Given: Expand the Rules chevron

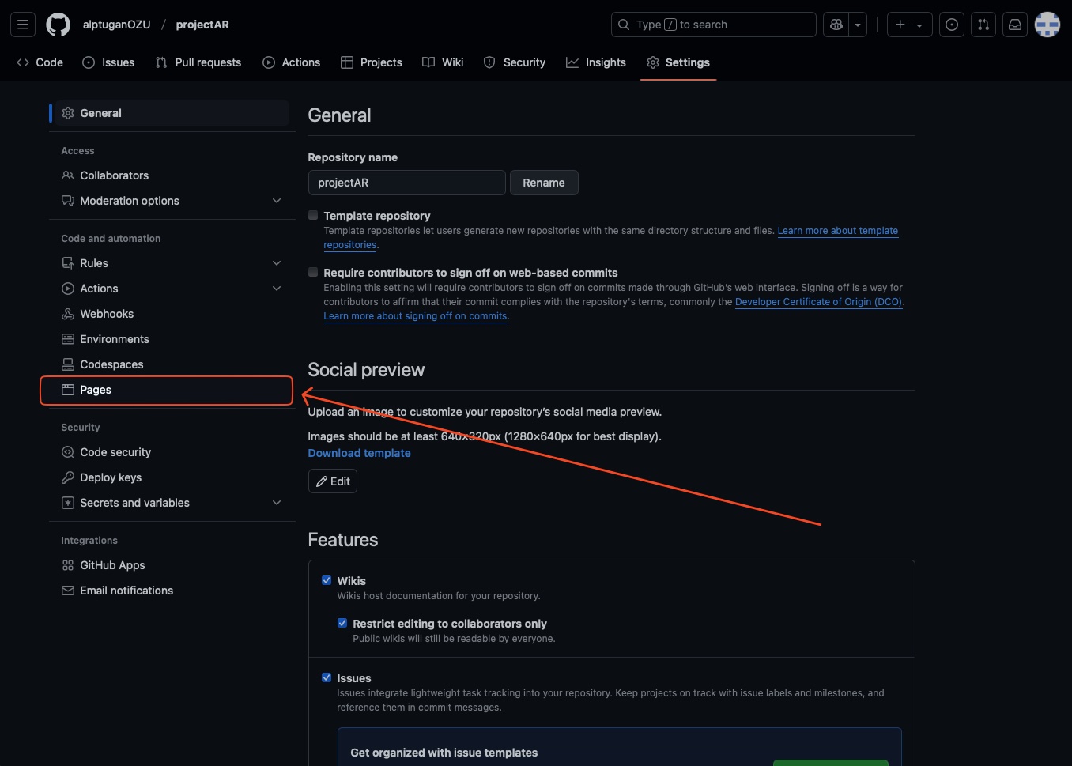Looking at the screenshot, I should click(277, 263).
